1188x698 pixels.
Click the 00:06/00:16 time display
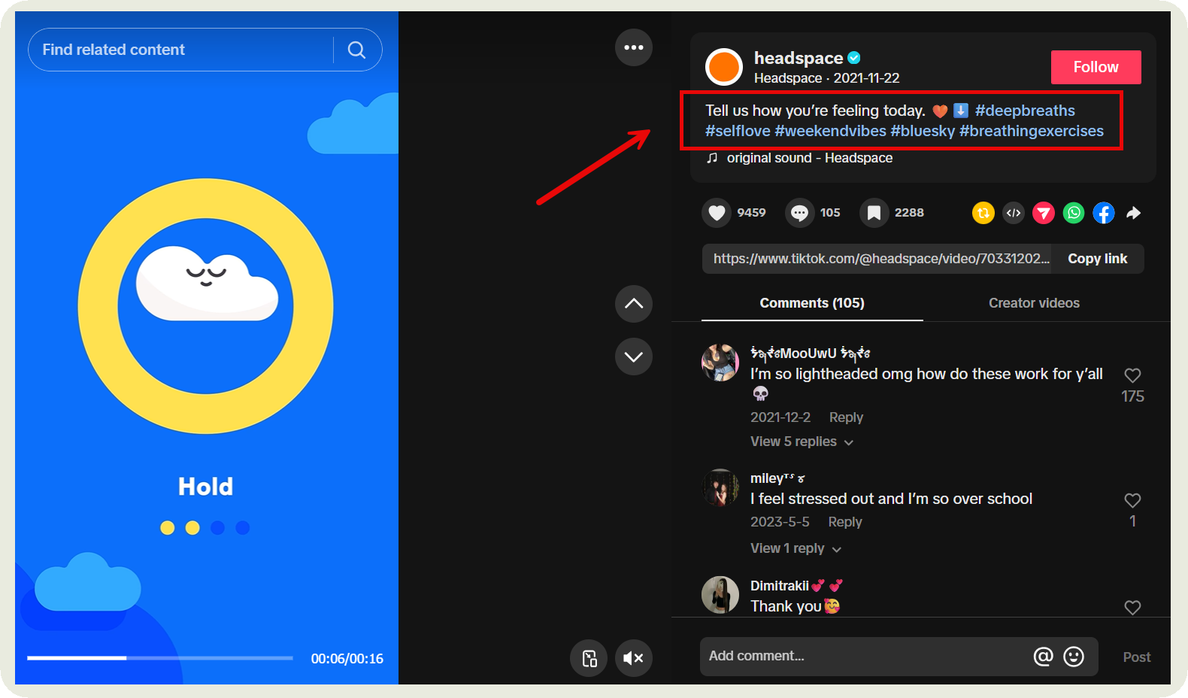(x=347, y=659)
